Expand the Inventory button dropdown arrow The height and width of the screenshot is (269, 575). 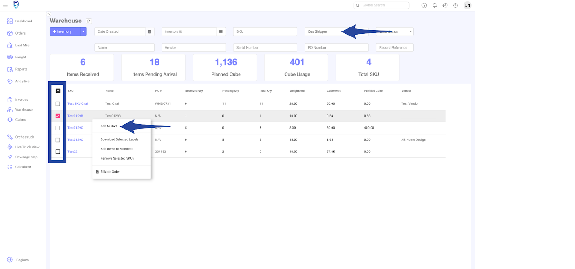click(83, 31)
